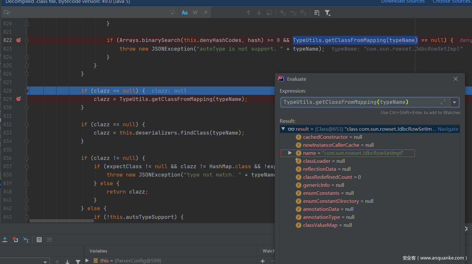This screenshot has width=472, height=264.
Task: Click the breakpoint on line 829
Action: [x=19, y=99]
